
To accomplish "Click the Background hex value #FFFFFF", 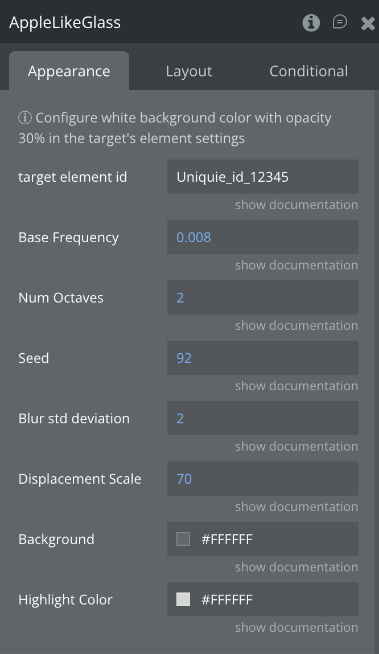I will (227, 539).
